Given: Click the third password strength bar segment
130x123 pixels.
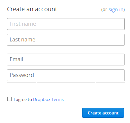Looking at the screenshot, I should click(81, 83).
